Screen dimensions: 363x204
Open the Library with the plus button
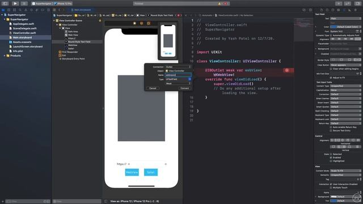(339, 3)
